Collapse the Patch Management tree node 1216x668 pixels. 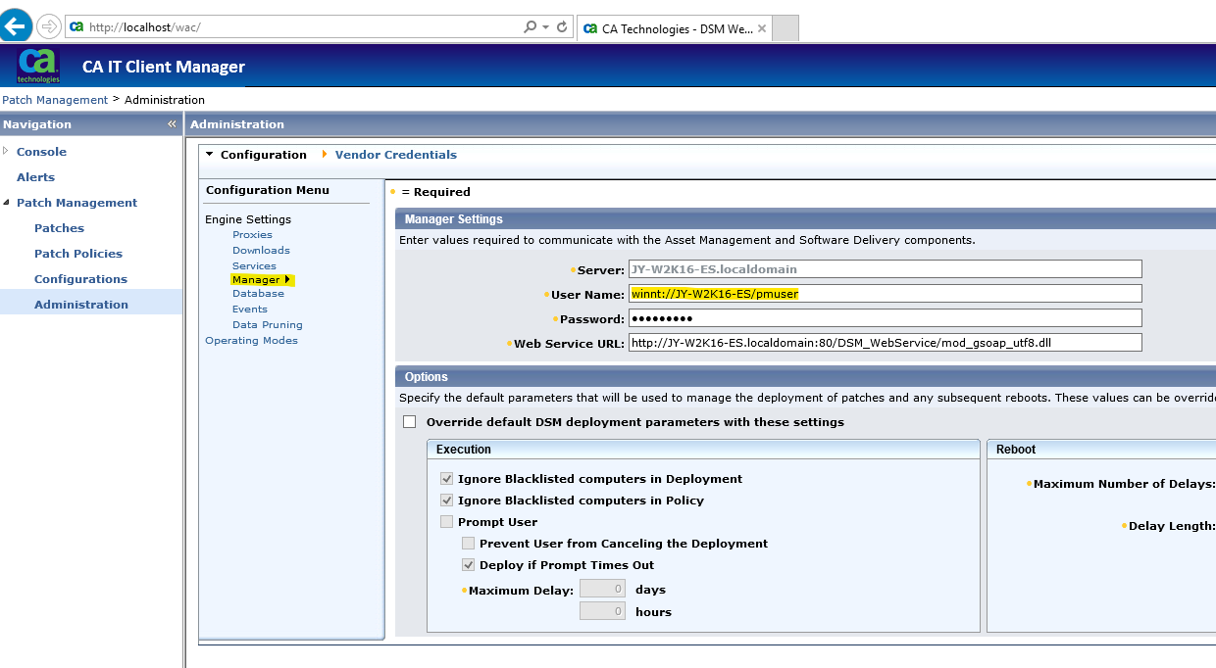(x=6, y=203)
